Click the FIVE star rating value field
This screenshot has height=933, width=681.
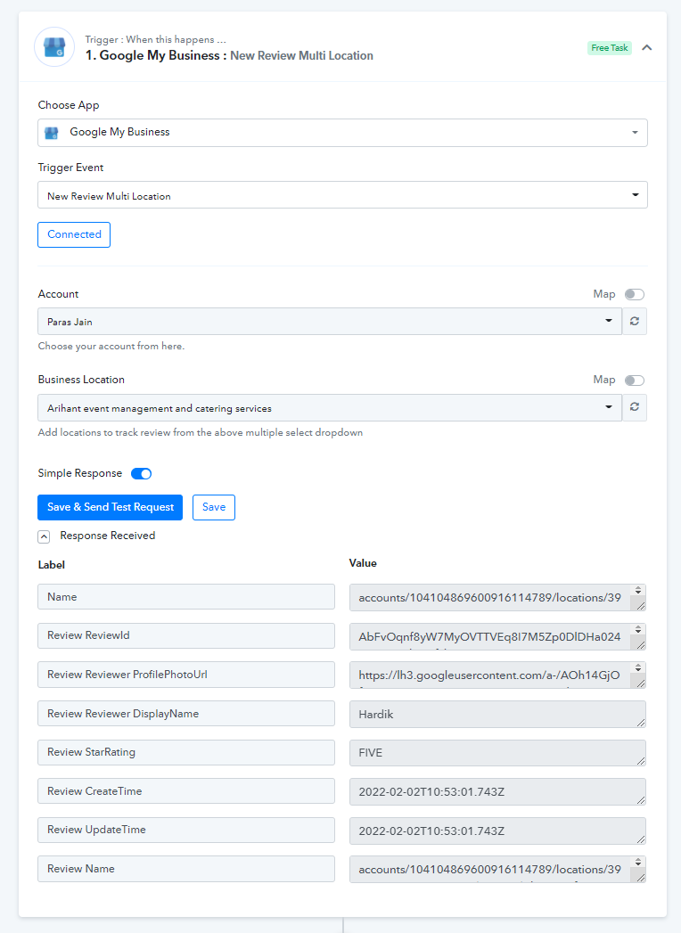(x=497, y=753)
